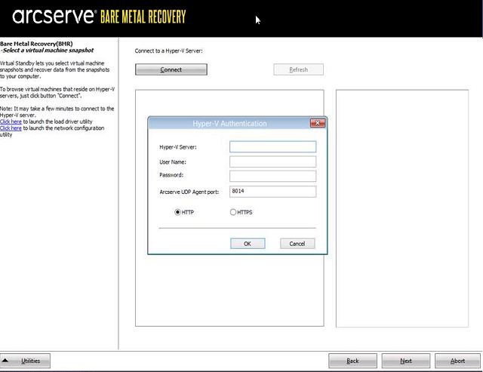Click the arcserve logo in the header

click(54, 17)
